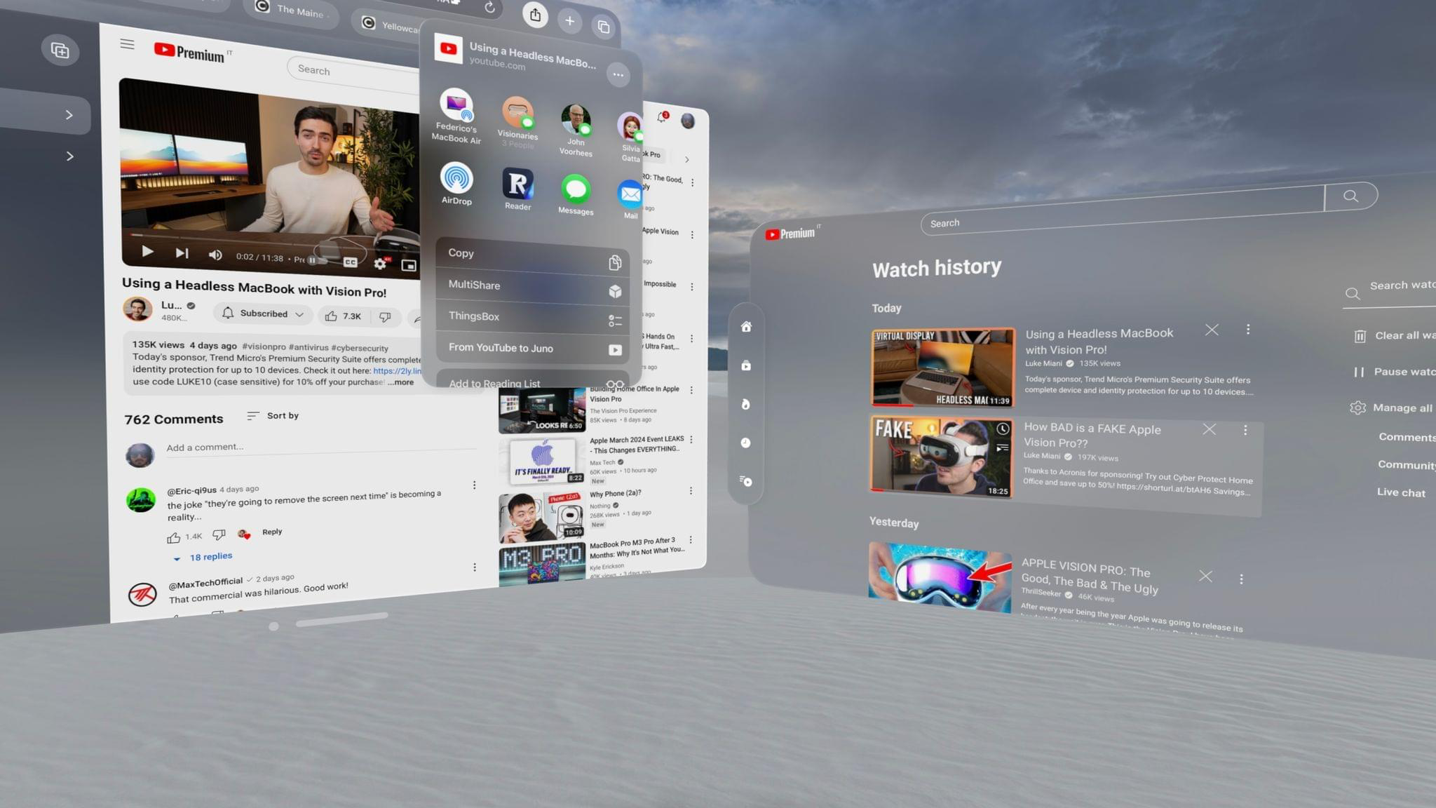This screenshot has width=1436, height=808.
Task: Dislike the Headless MacBook video
Action: click(385, 318)
